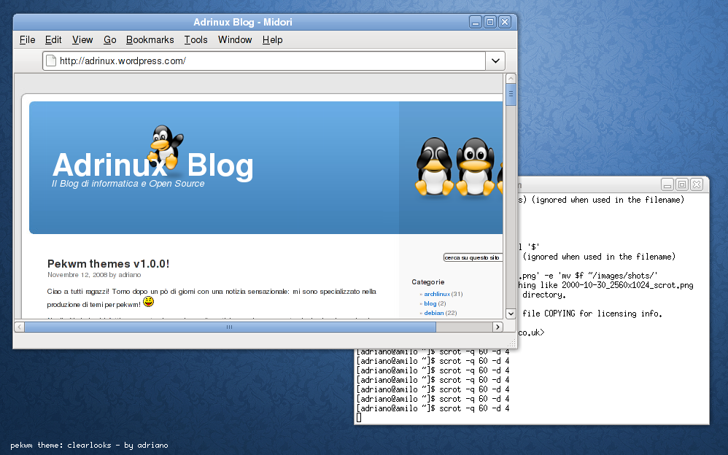The height and width of the screenshot is (455, 728).
Task: Click the terminal cursor block
Action: (x=358, y=418)
